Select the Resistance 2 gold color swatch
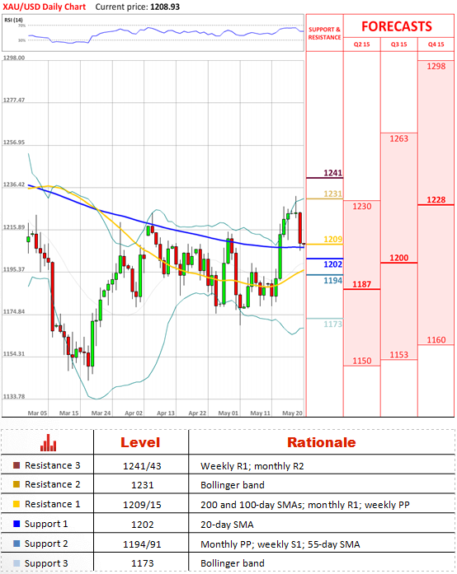 pyautogui.click(x=16, y=484)
